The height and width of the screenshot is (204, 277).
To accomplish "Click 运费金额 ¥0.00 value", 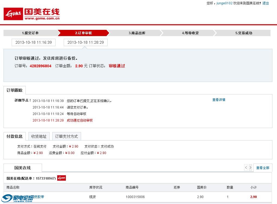I will point(70,153).
